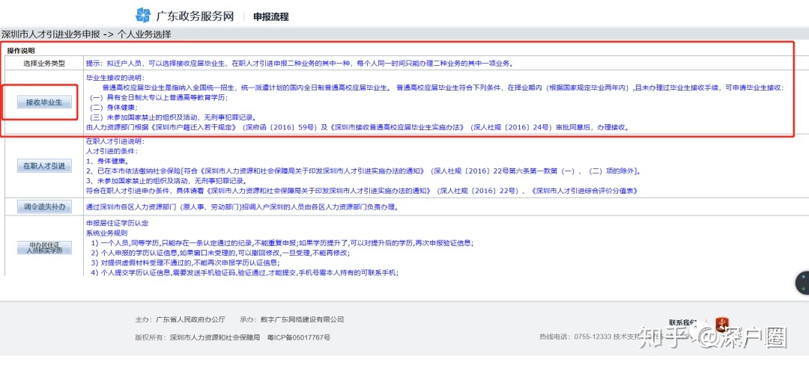This screenshot has width=809, height=371.
Task: Click the 系统业务规则 line
Action: click(x=107, y=233)
